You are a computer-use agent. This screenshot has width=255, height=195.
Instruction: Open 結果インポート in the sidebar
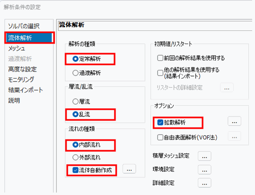(x=25, y=90)
